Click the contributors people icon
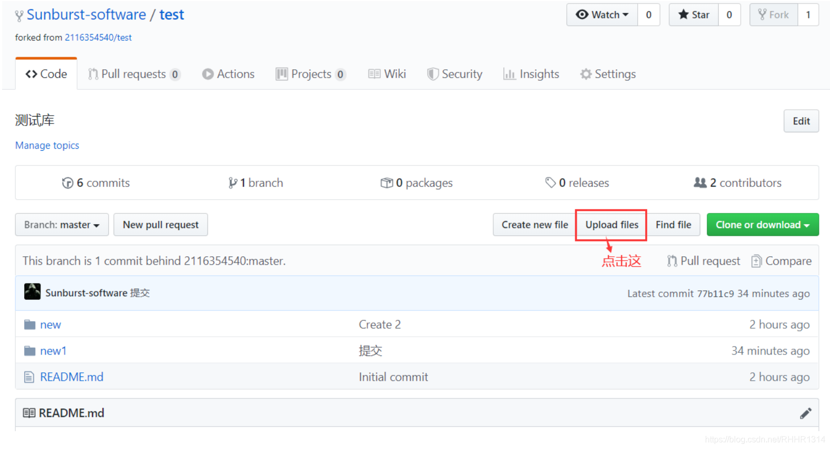Image resolution: width=830 pixels, height=449 pixels. click(700, 183)
